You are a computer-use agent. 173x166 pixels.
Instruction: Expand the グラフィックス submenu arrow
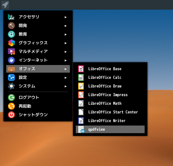pyautogui.click(x=66, y=43)
